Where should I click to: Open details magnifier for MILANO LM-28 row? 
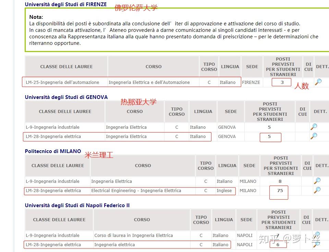[317, 190]
